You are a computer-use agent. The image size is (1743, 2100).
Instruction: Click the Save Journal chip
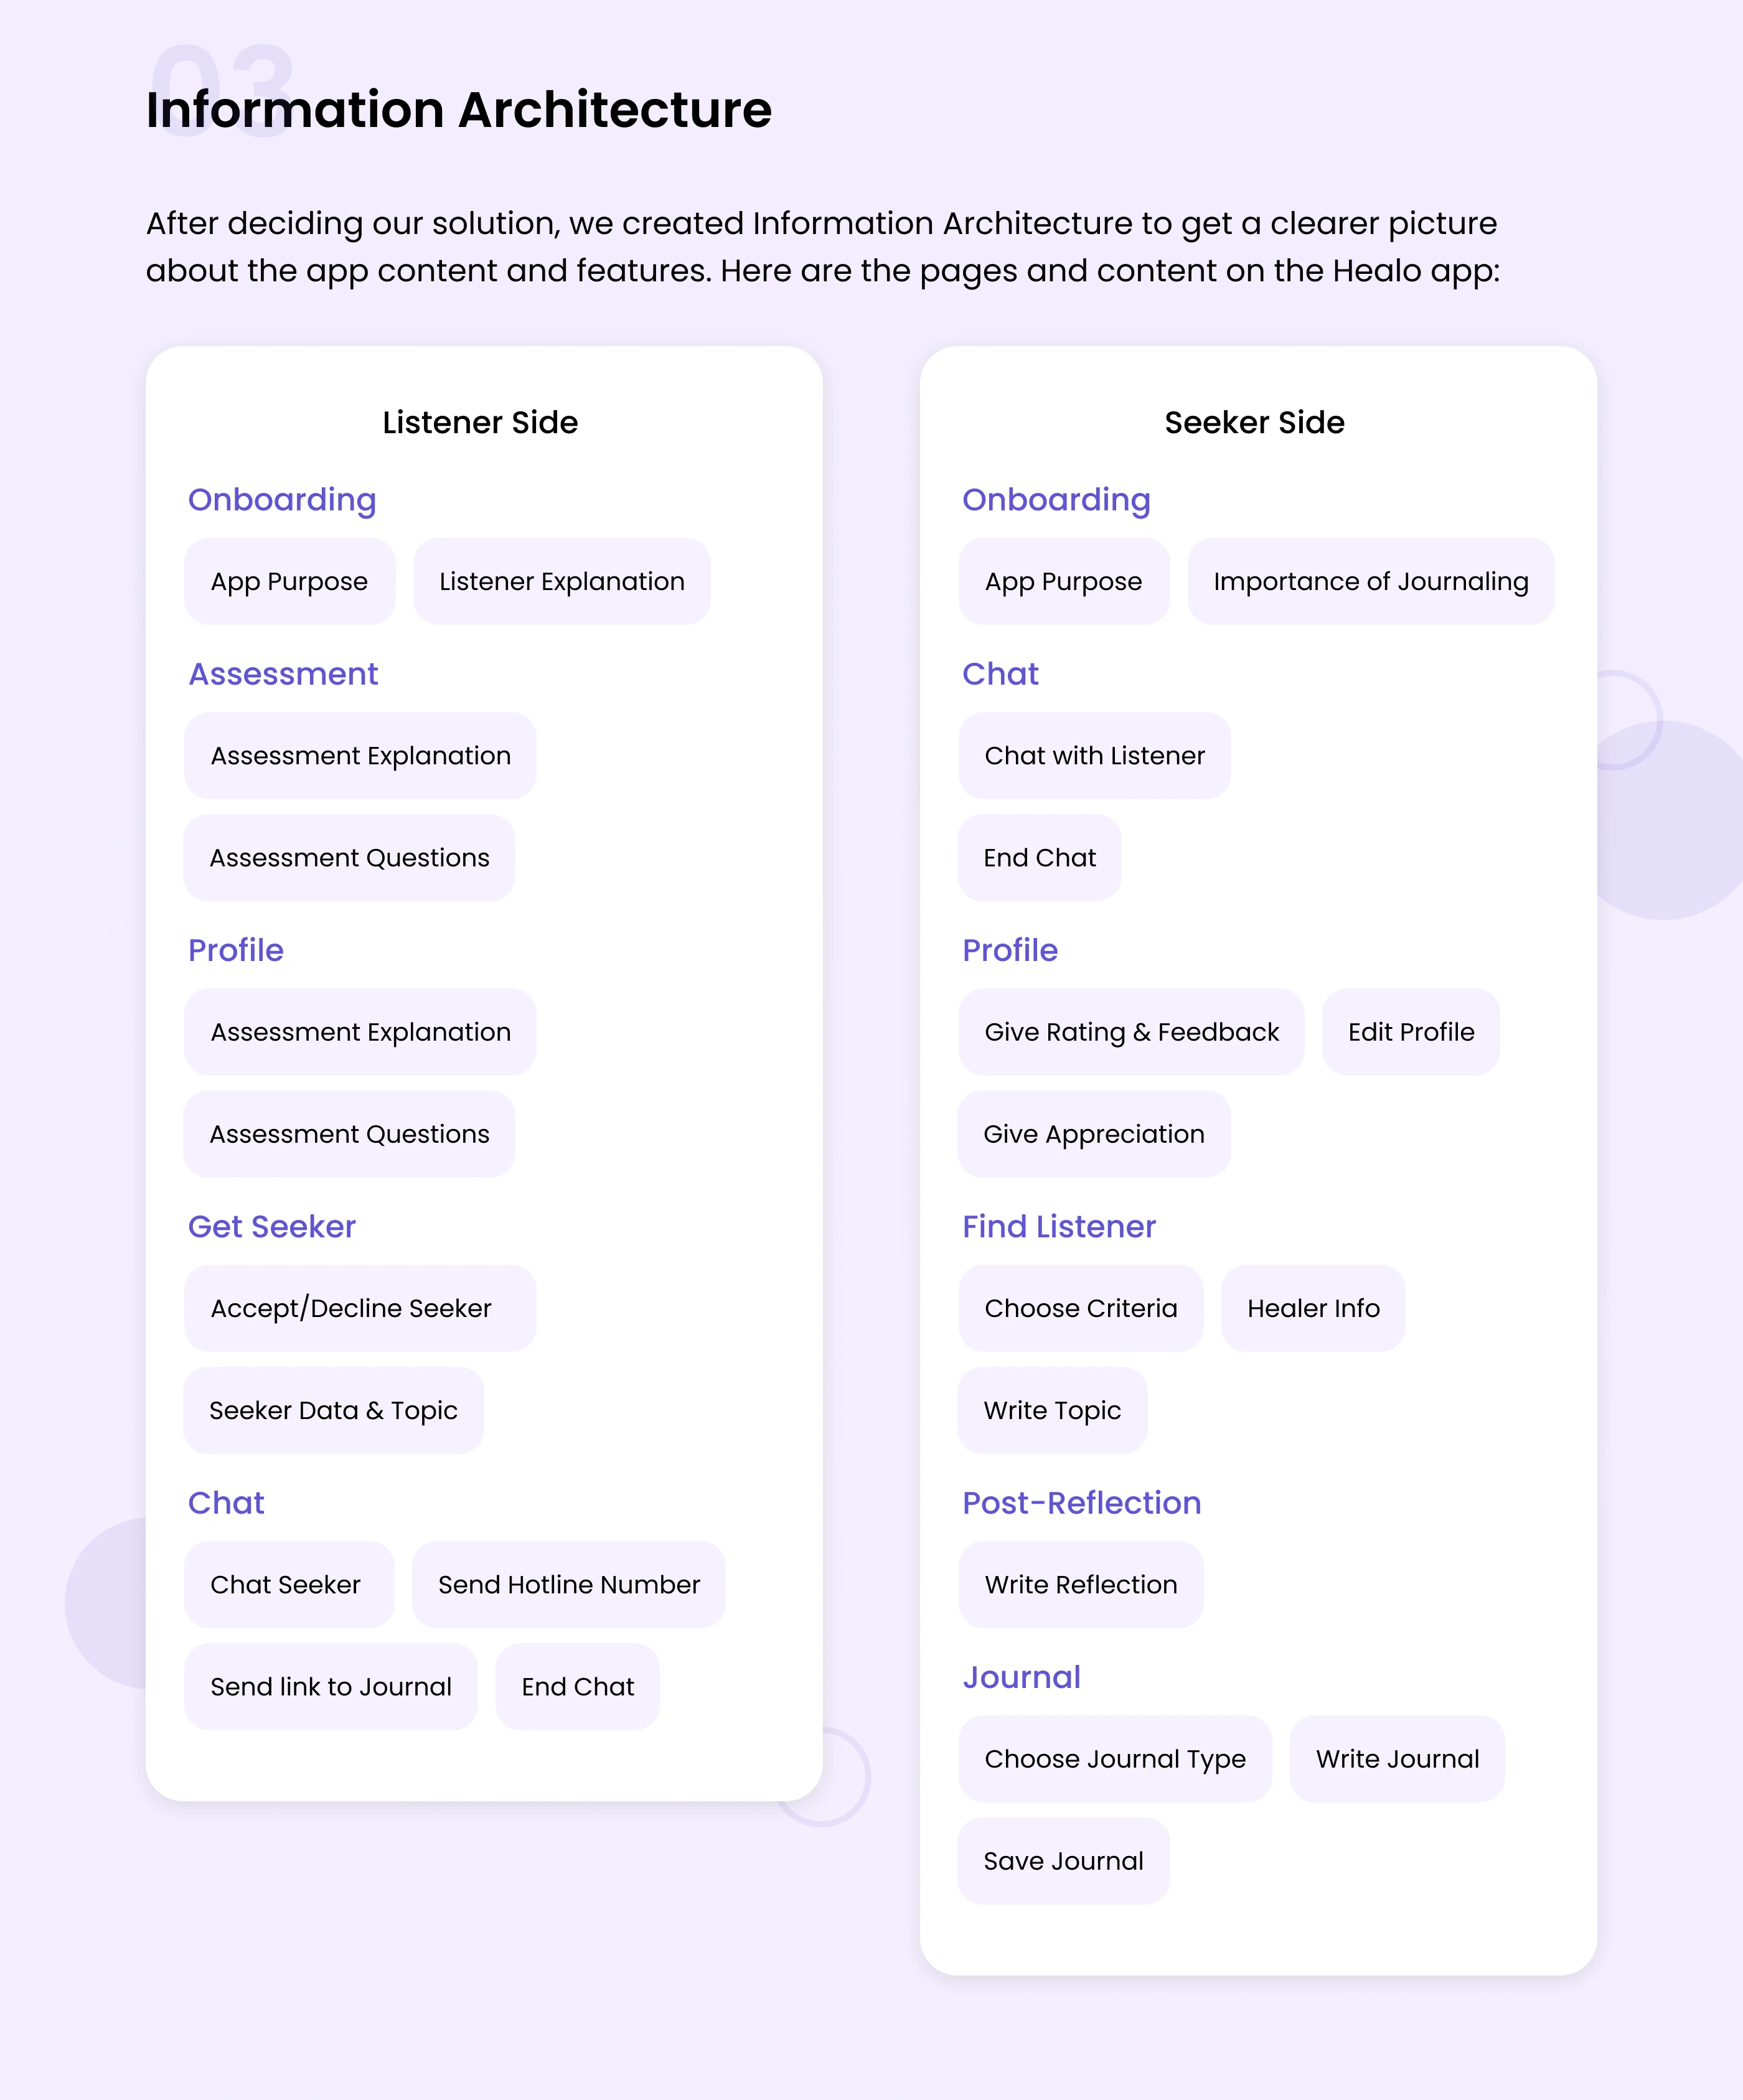[x=1063, y=1861]
